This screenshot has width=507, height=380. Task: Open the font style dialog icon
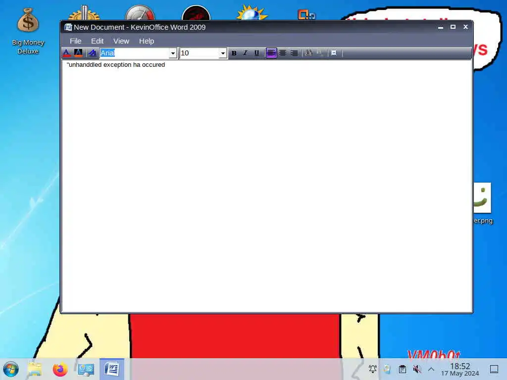pos(93,53)
